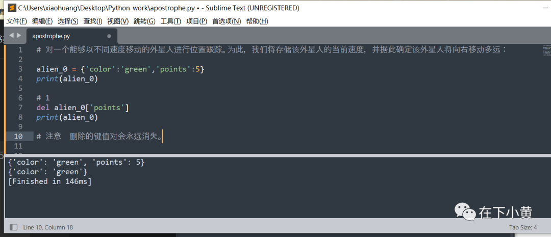Open the 跳转(G) menu
Screen dimensions: 551x237
144,21
